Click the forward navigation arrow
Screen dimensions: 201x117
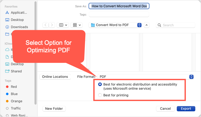pyautogui.click(x=52, y=25)
